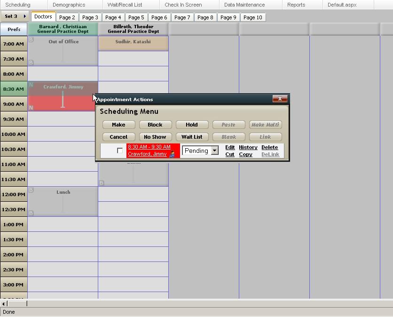
Task: Mark the appointment as No Show
Action: (x=155, y=137)
